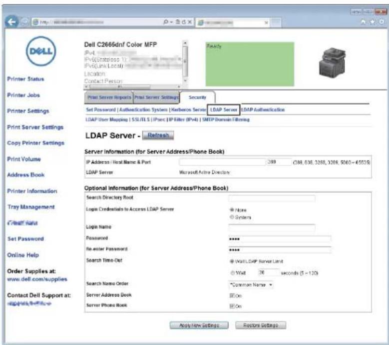
Task: Open the Favorites star icon
Action: pyautogui.click(x=373, y=22)
